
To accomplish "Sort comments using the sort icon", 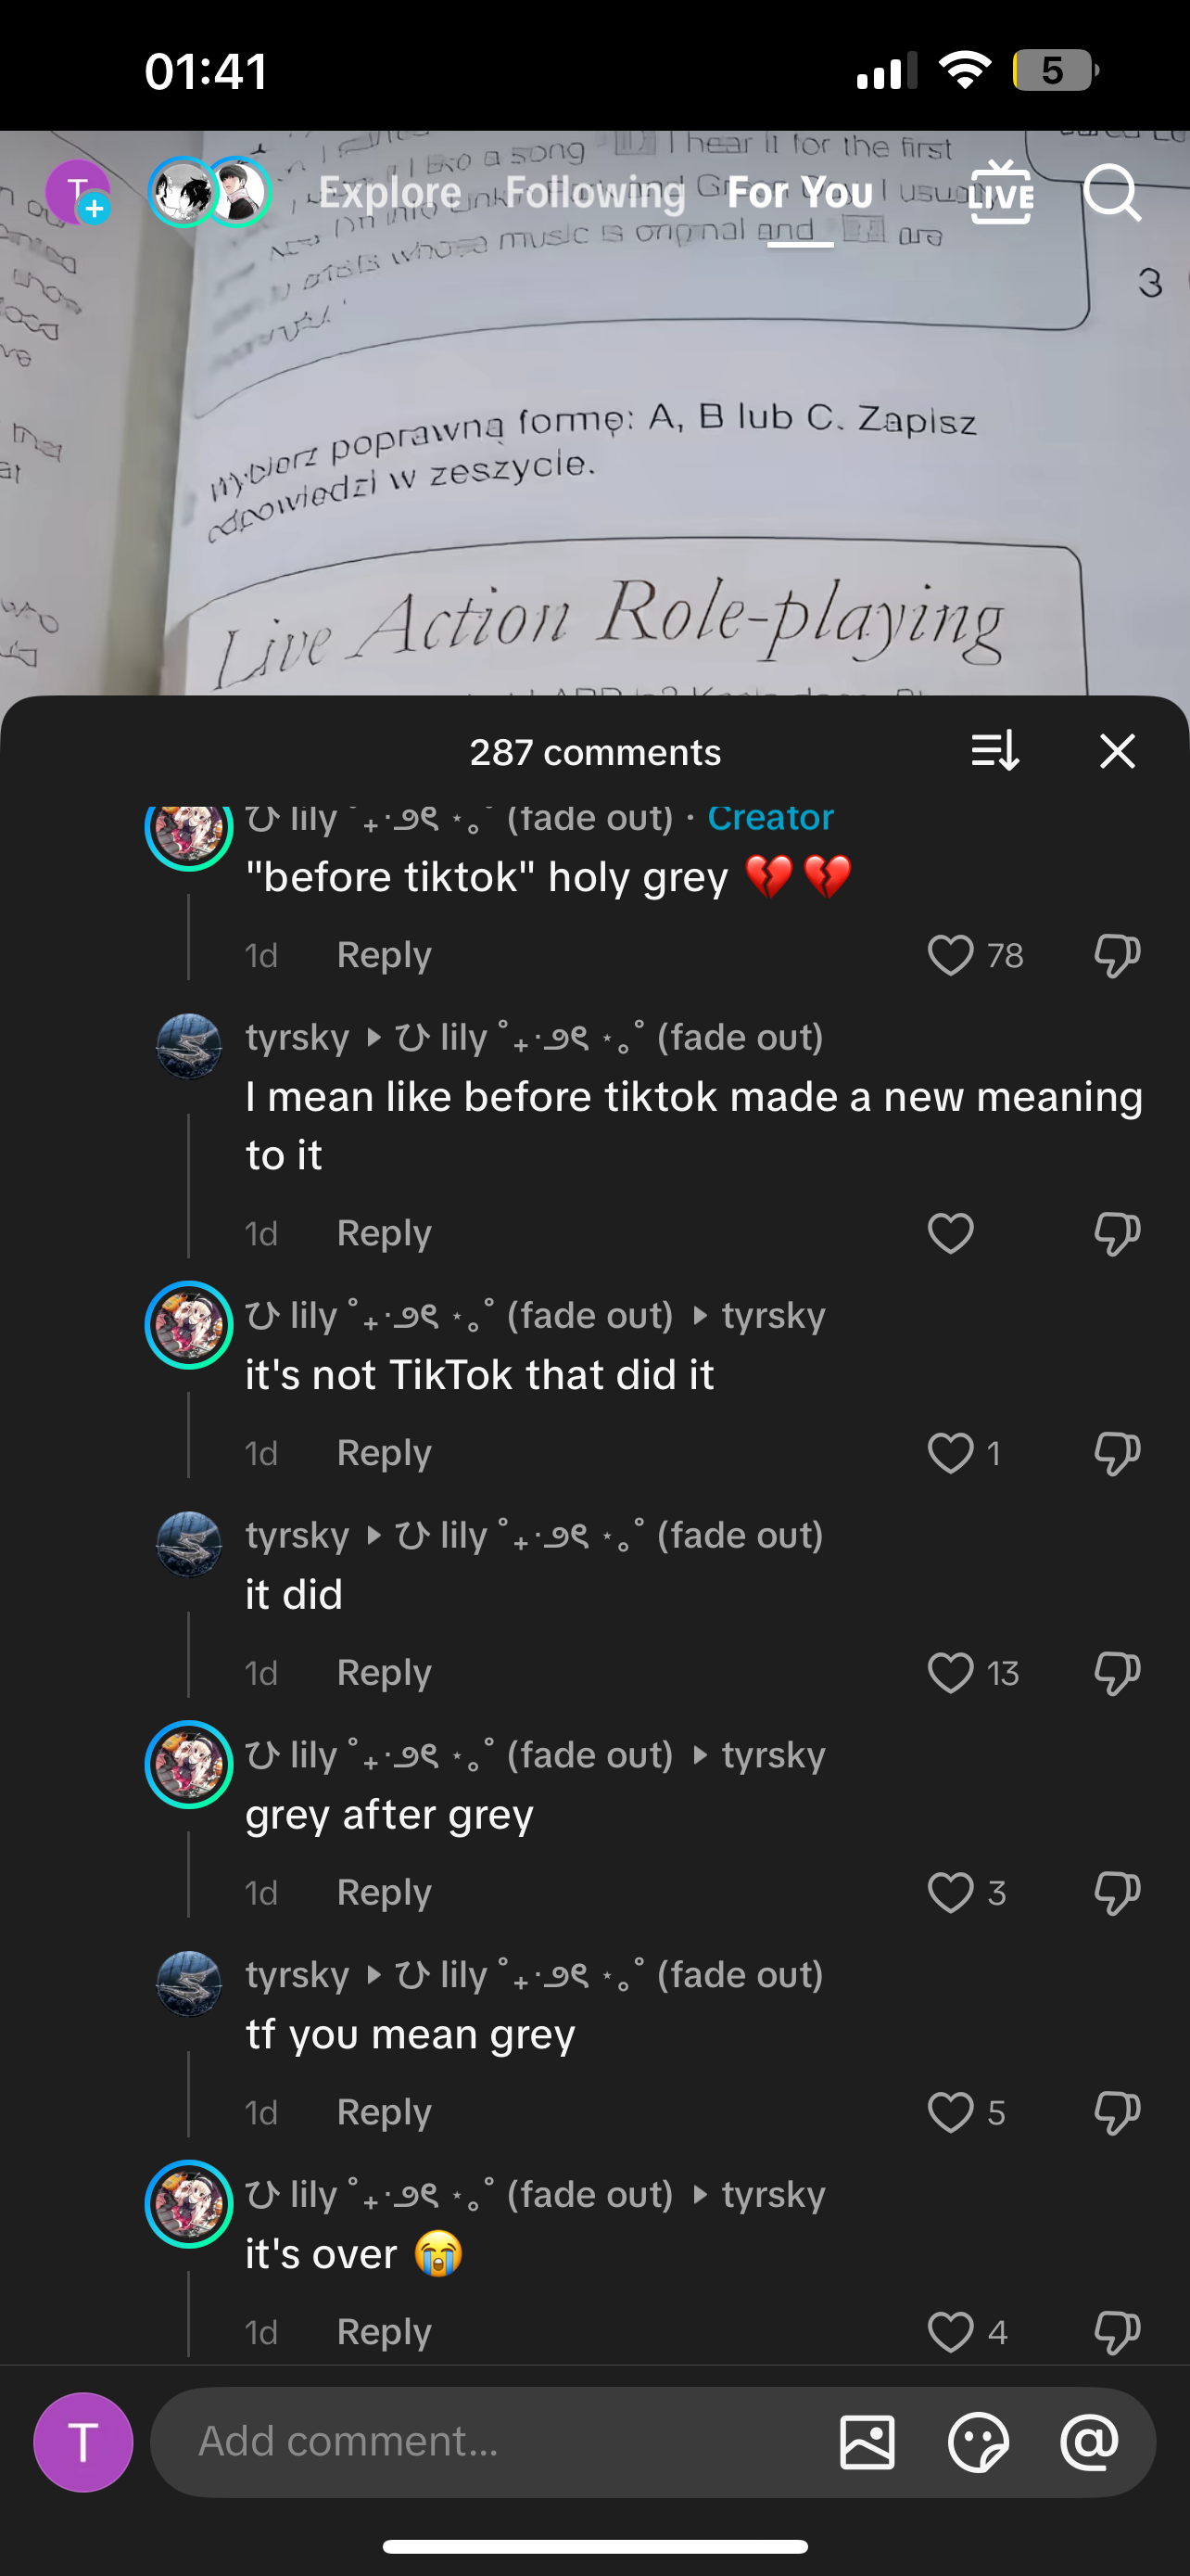I will click(x=994, y=751).
